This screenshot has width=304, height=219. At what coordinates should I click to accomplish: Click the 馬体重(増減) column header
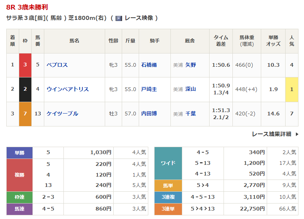pyautogui.click(x=247, y=41)
